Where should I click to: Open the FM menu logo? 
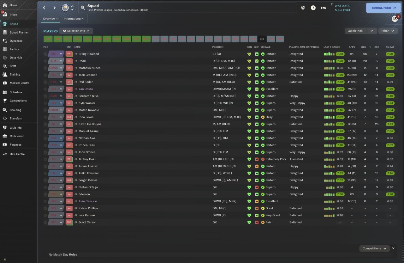coord(323,8)
